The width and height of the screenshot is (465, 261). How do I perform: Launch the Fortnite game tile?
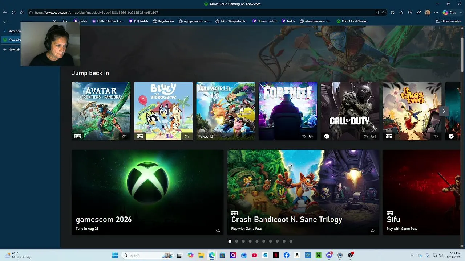[288, 111]
